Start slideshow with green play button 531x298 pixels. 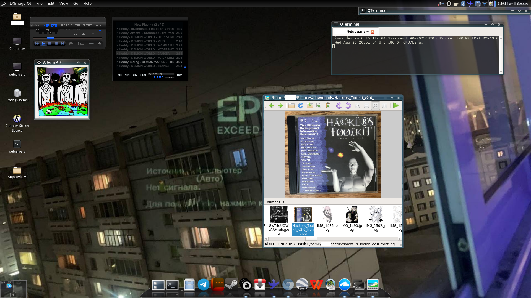pyautogui.click(x=396, y=105)
